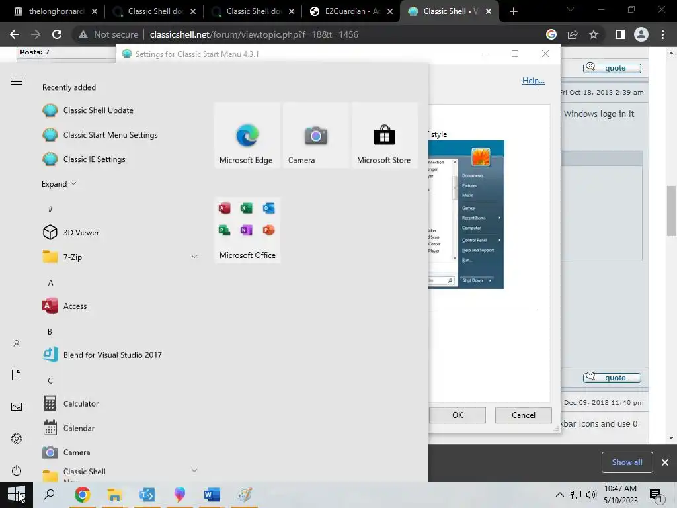
Task: Toggle the Chrome side panel icon
Action: [620, 34]
